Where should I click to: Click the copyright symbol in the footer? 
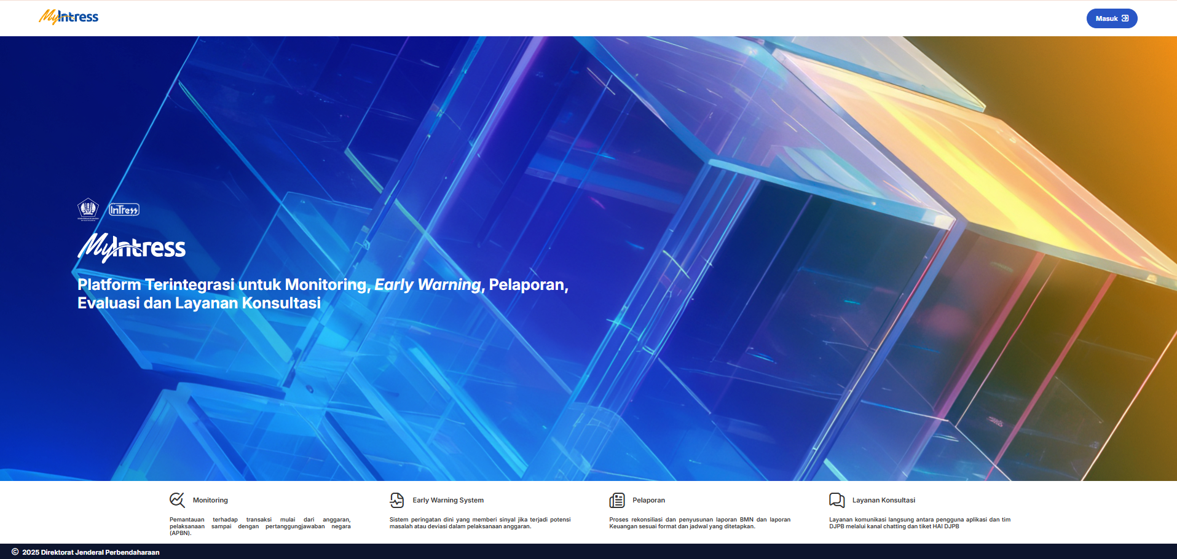pos(15,552)
